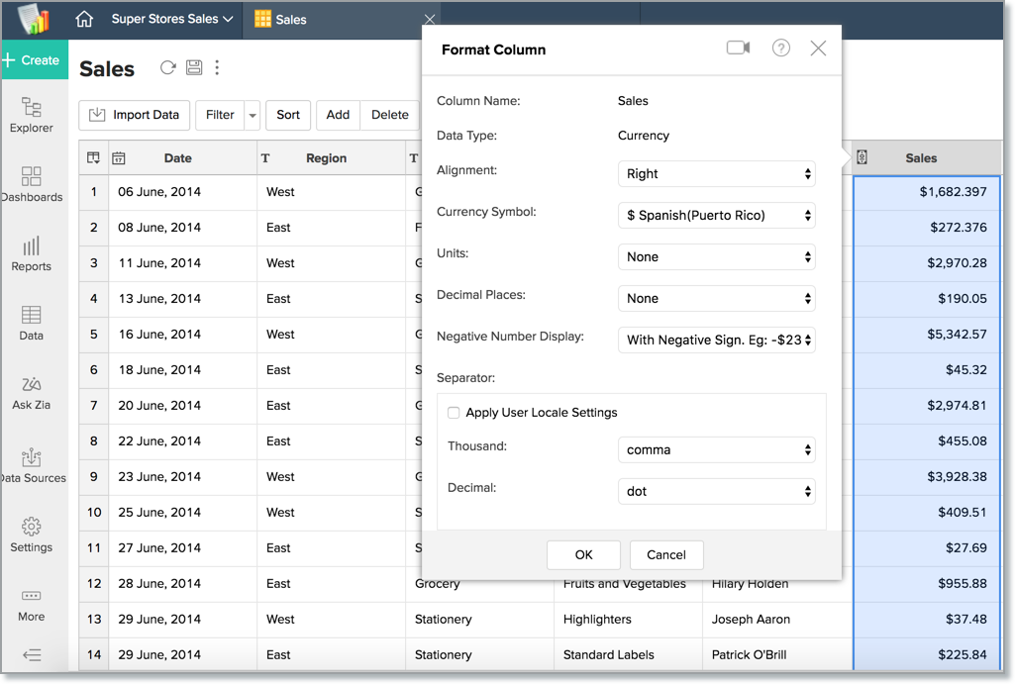Enable Apply User Locale Settings checkbox
This screenshot has height=684, width=1015.
[454, 413]
